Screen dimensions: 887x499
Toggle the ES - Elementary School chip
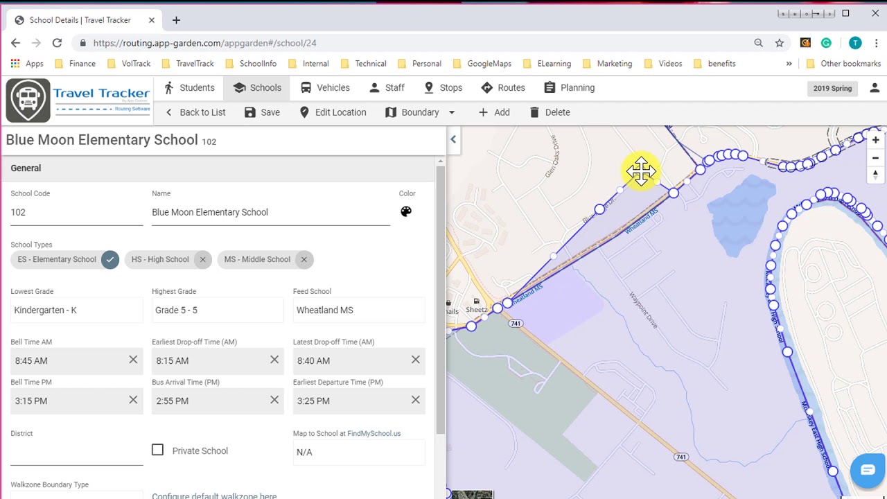coord(65,259)
